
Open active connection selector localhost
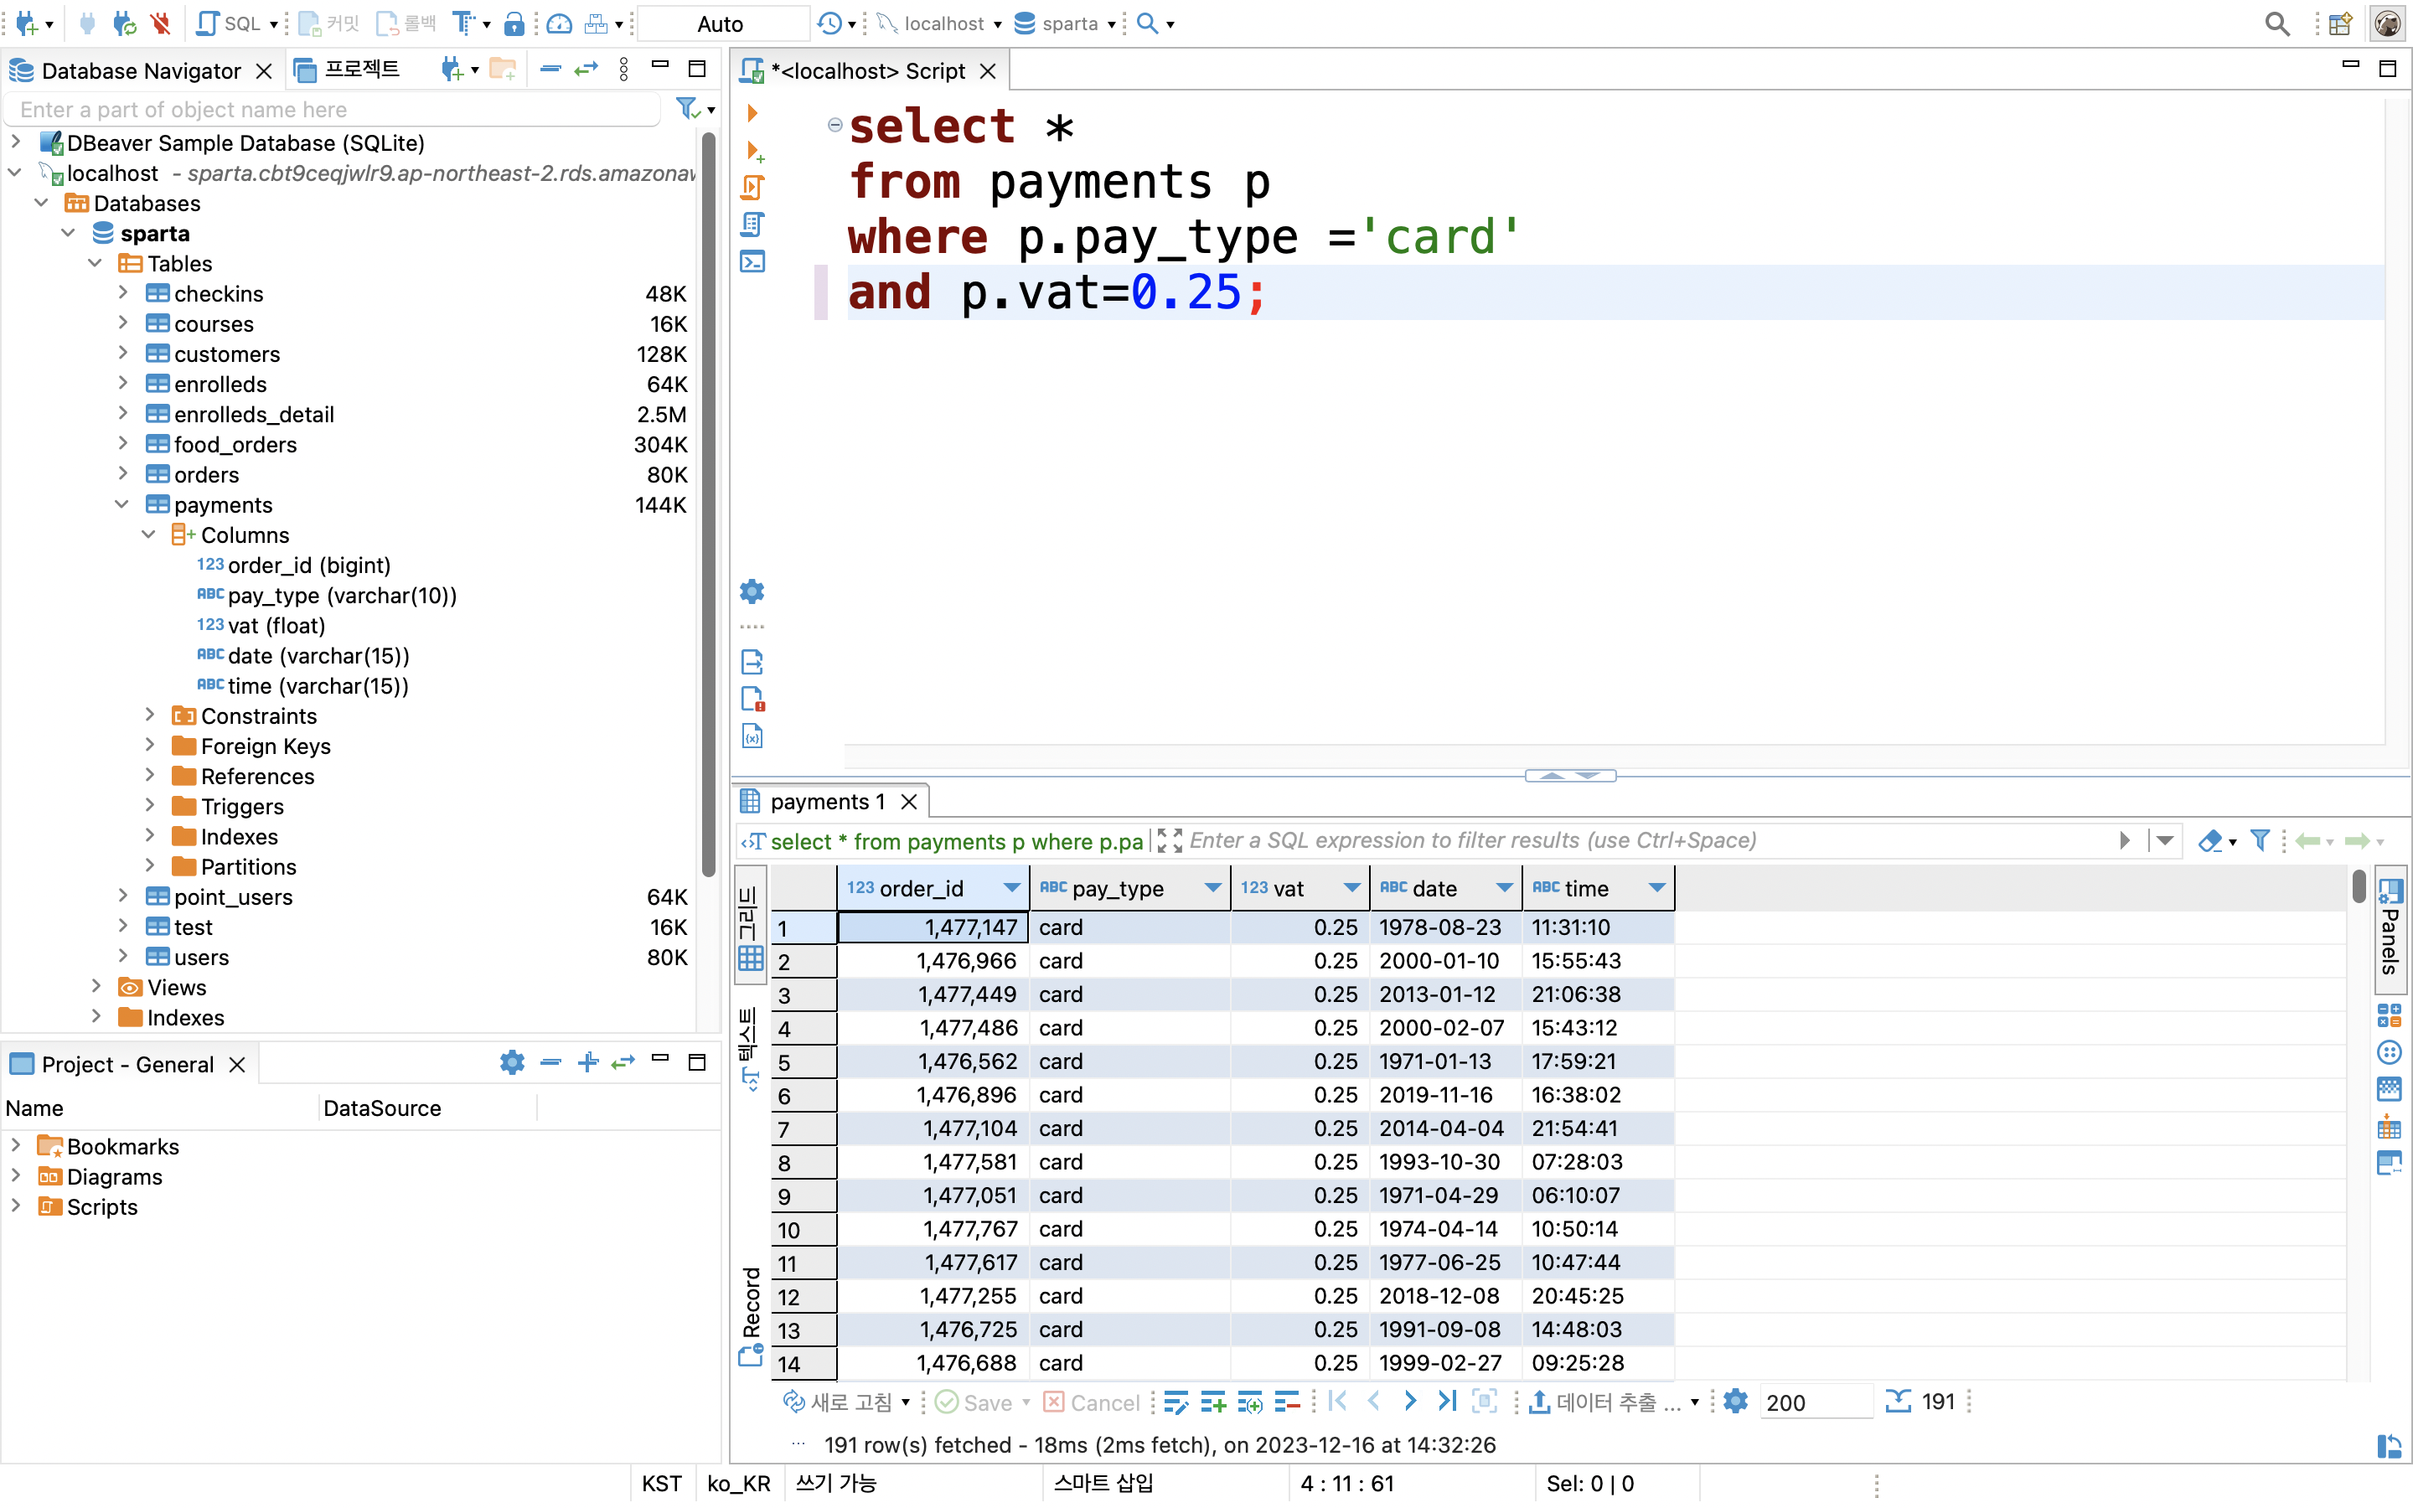(939, 23)
